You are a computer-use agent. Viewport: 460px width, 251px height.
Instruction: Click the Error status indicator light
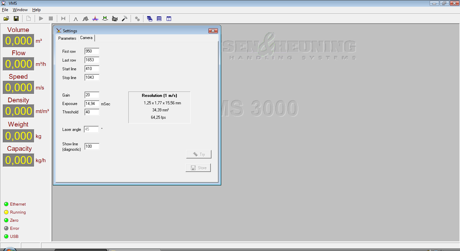pyautogui.click(x=6, y=228)
